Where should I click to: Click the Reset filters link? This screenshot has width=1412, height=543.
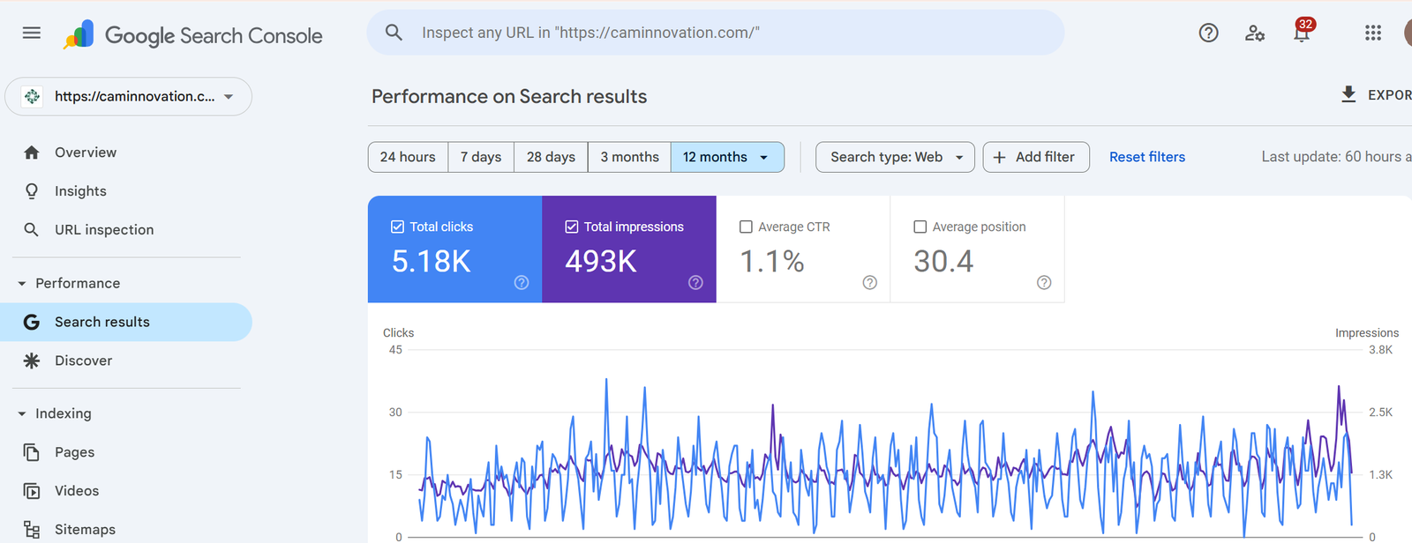point(1147,157)
